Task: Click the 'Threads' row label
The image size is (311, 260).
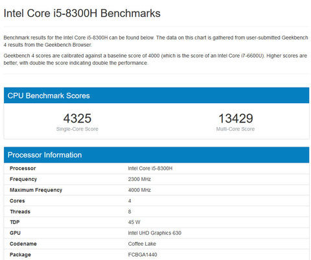Action: pos(20,211)
